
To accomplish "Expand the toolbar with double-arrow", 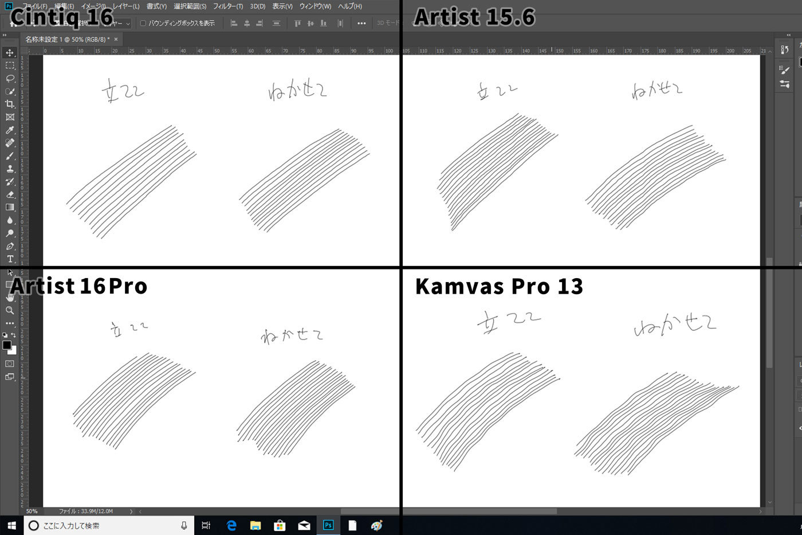I will tap(5, 36).
